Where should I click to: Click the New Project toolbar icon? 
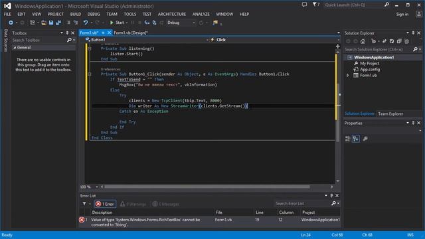[33, 23]
